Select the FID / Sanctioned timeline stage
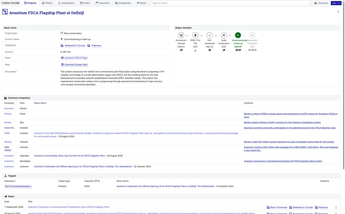 point(210,35)
